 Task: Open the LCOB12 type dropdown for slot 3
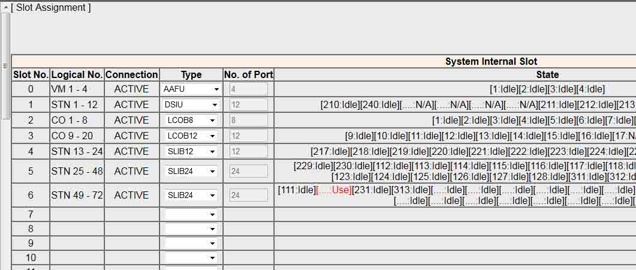point(191,136)
